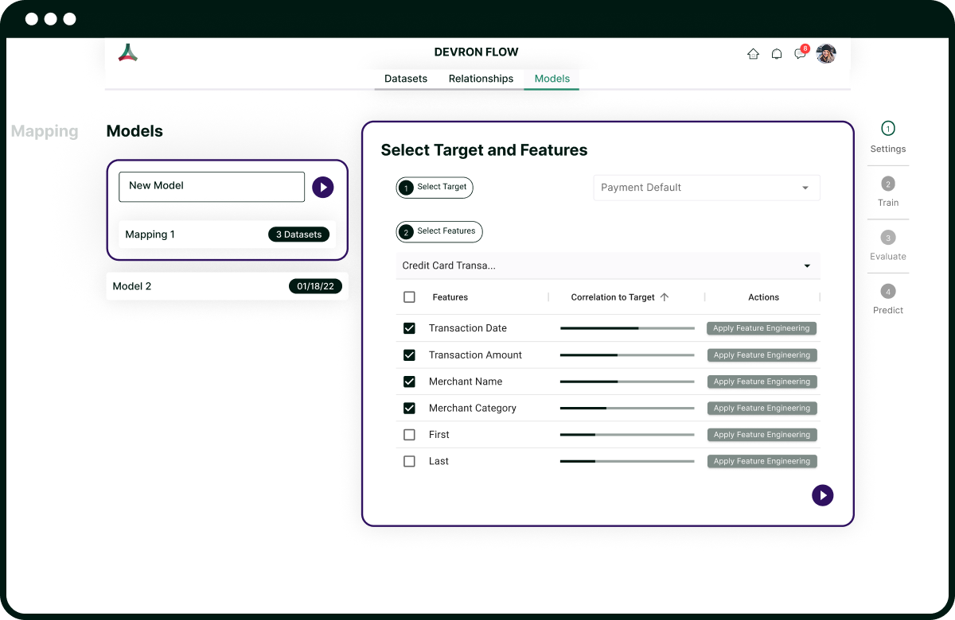This screenshot has height=620, width=955.
Task: Click step 1 Settings circle icon
Action: [x=888, y=128]
